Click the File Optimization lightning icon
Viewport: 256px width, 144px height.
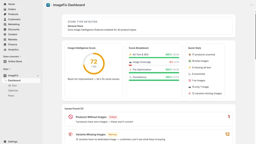tap(130, 69)
